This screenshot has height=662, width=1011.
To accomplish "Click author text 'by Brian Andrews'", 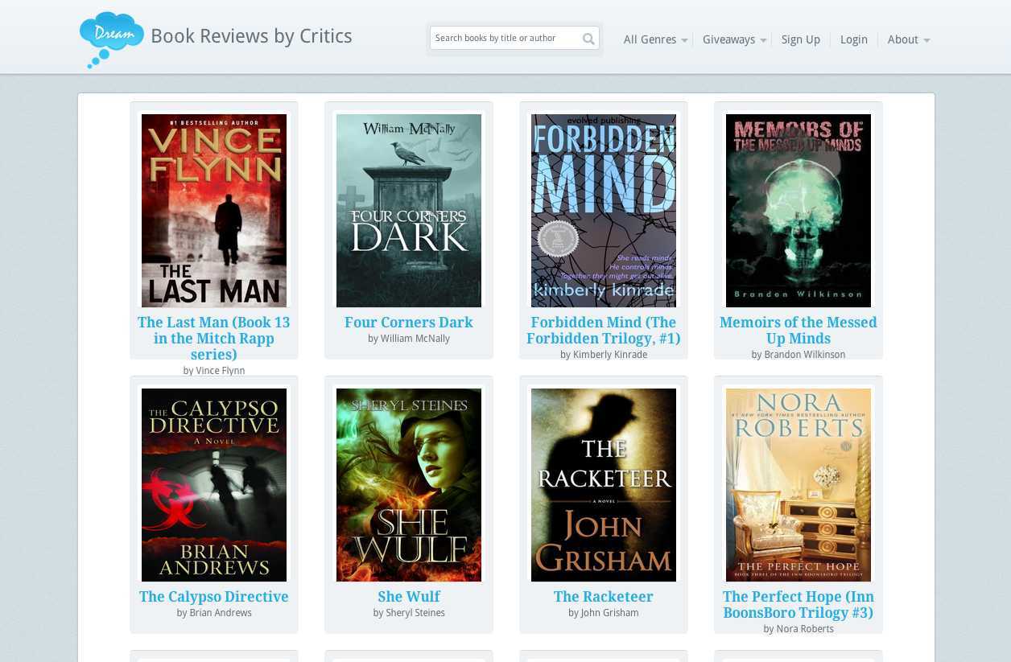I will coord(214,613).
